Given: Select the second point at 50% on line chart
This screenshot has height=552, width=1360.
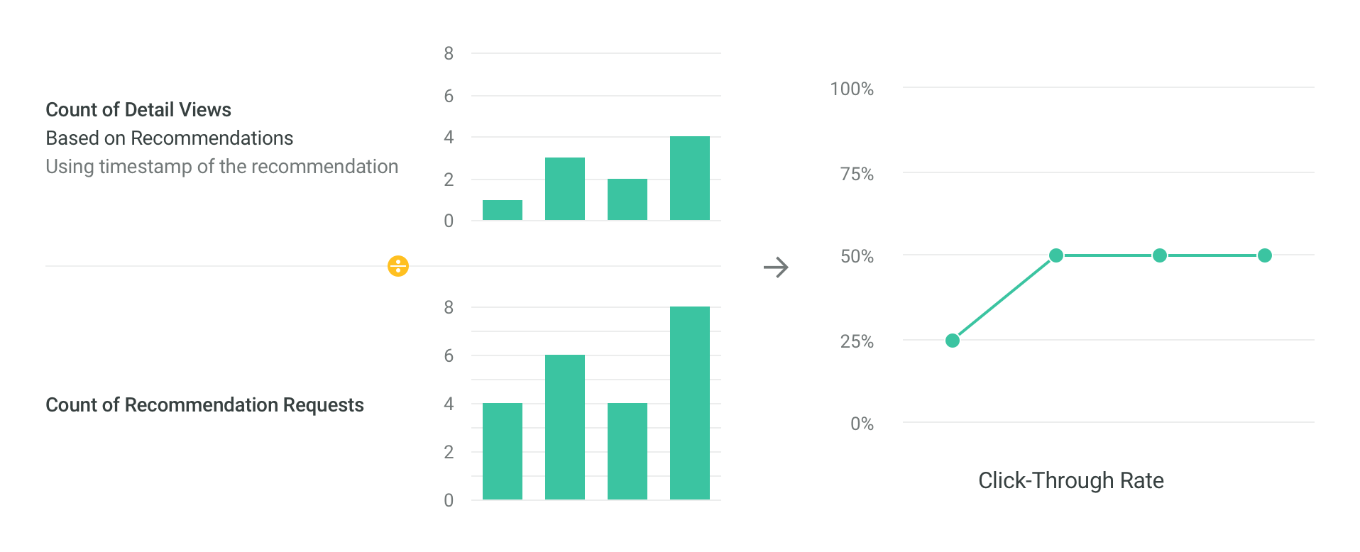Looking at the screenshot, I should point(1056,255).
